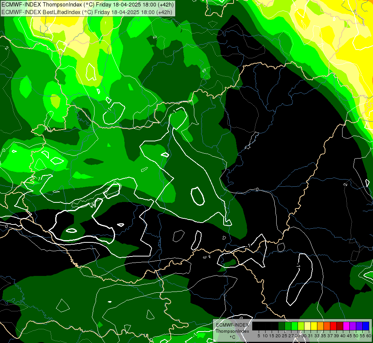Click the dark green 20–25 legend swatch
Screen dimensions: 373x343
pyautogui.click(x=282, y=326)
